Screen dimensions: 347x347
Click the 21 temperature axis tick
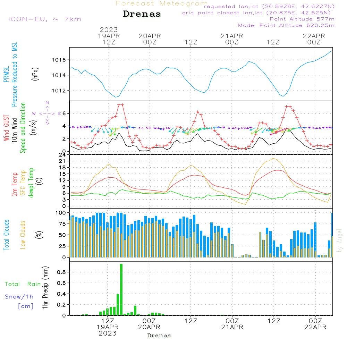click(x=62, y=161)
